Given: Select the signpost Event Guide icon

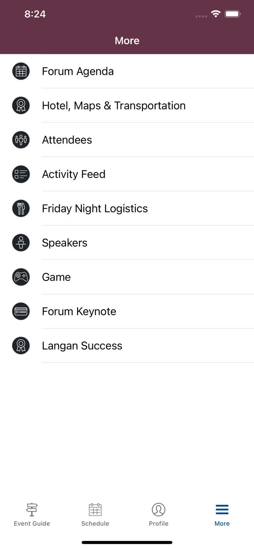Looking at the screenshot, I should 32,509.
